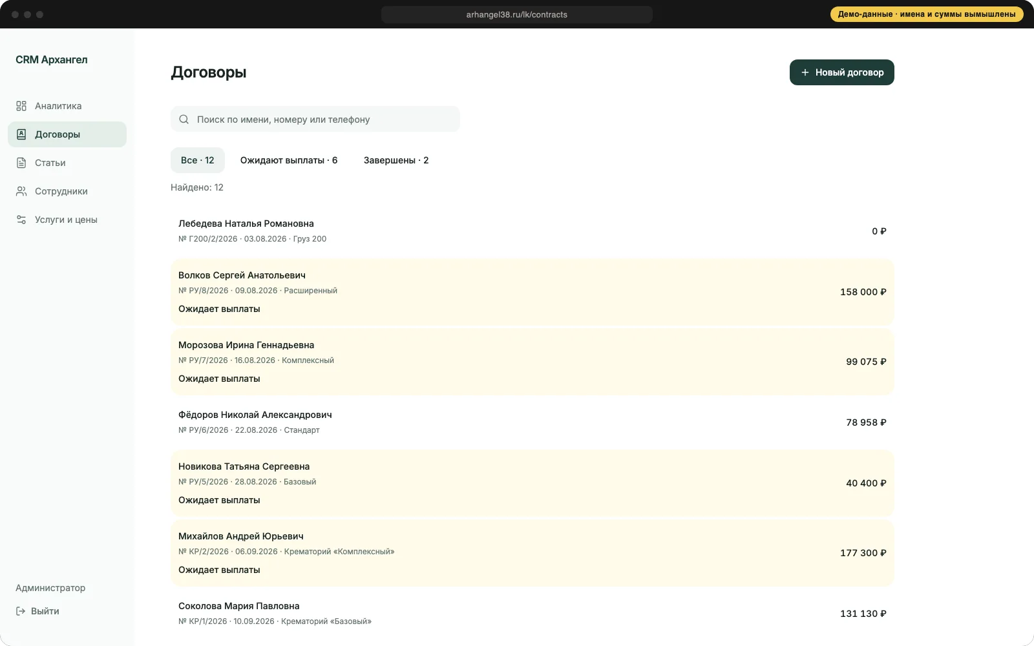Go to the Статьи section

(67, 163)
